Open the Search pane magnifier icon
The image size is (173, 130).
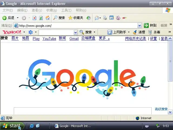point(55,18)
